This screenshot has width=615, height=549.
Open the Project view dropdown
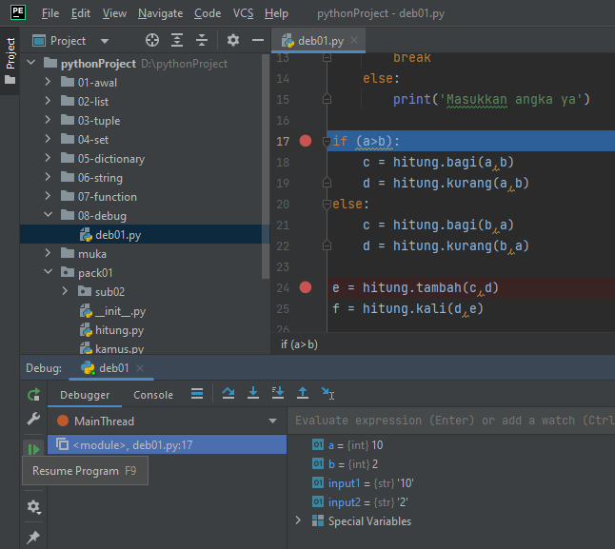(x=104, y=41)
